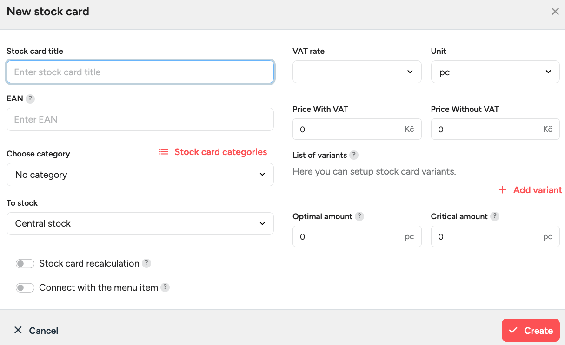Click the Price With VAT field
The image size is (565, 345).
349,129
